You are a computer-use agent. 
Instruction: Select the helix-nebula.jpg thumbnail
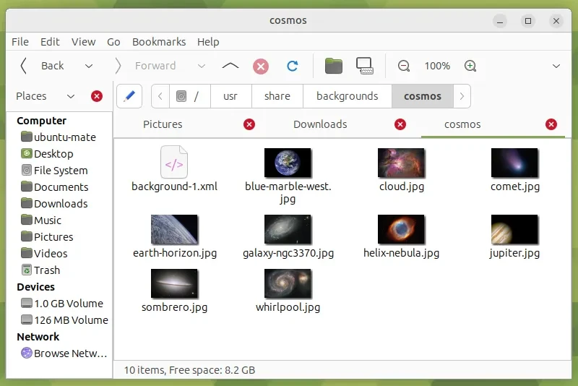click(x=401, y=229)
